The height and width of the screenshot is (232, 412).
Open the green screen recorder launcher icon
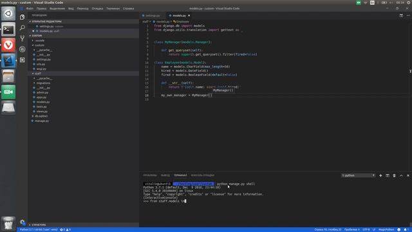pos(8,92)
